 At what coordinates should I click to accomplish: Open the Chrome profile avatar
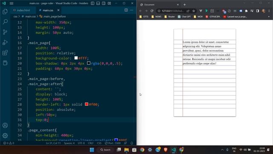[x=264, y=11]
